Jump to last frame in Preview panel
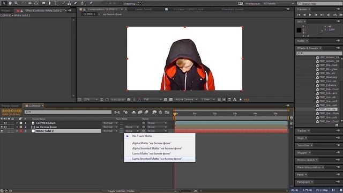 [x=322, y=15]
